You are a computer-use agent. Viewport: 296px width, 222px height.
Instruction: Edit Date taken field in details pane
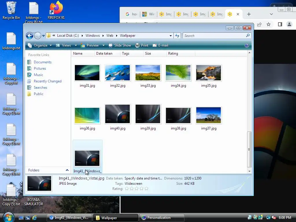pyautogui.click(x=143, y=178)
